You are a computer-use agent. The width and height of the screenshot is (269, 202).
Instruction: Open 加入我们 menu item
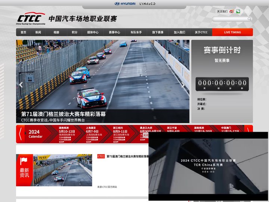pyautogui.click(x=179, y=32)
